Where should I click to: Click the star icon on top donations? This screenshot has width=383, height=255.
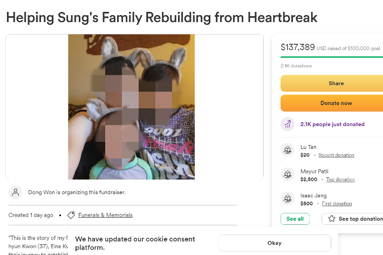[x=332, y=219]
